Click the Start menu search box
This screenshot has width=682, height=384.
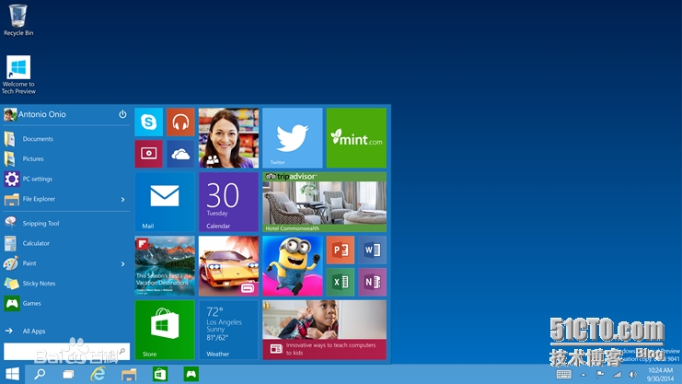[x=66, y=351]
